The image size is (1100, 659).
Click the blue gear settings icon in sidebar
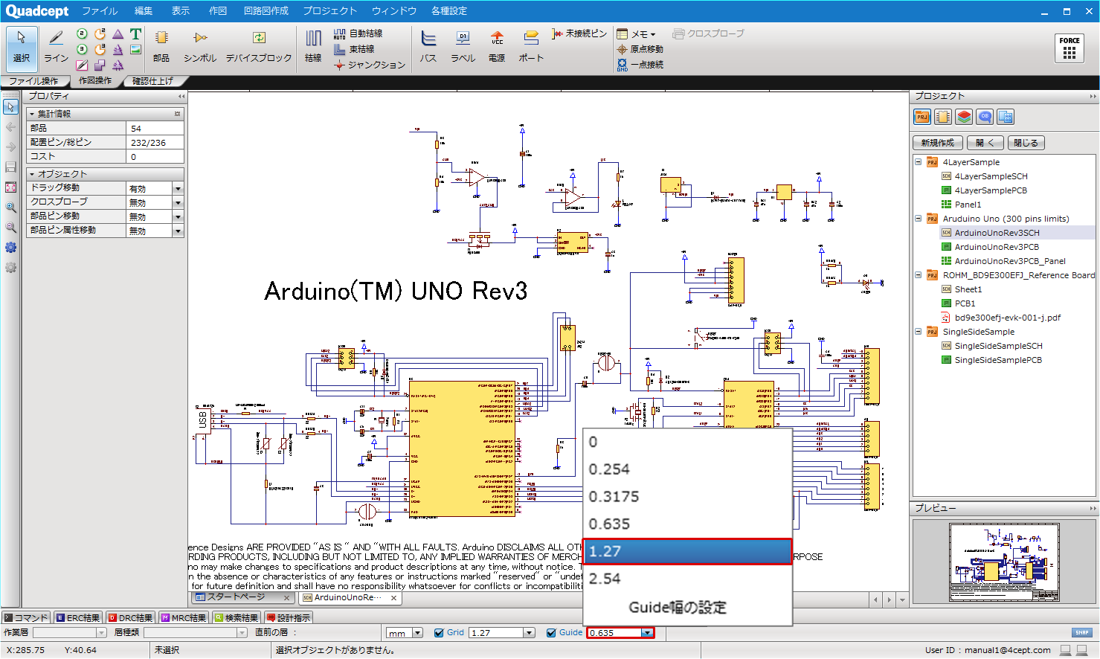click(10, 248)
